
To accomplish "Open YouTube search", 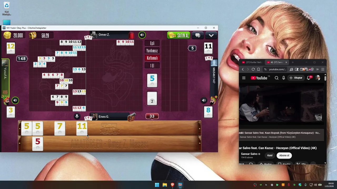I will 276,78.
